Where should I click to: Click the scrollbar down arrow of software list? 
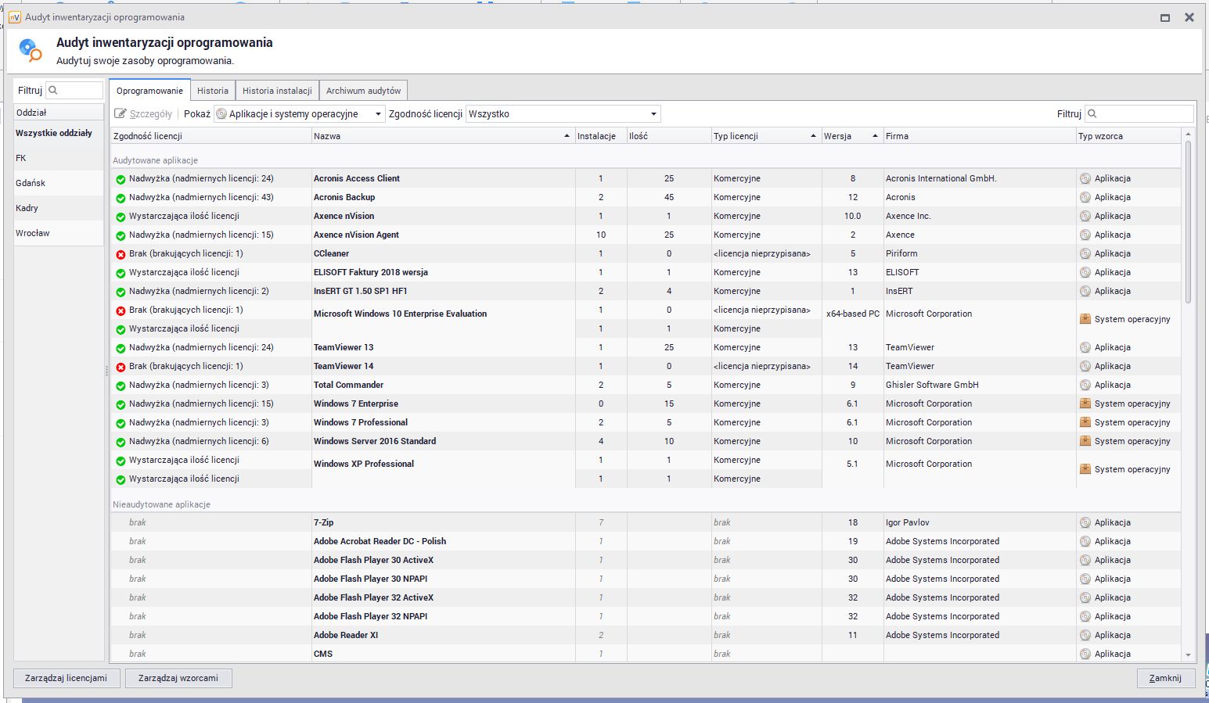[x=1188, y=655]
